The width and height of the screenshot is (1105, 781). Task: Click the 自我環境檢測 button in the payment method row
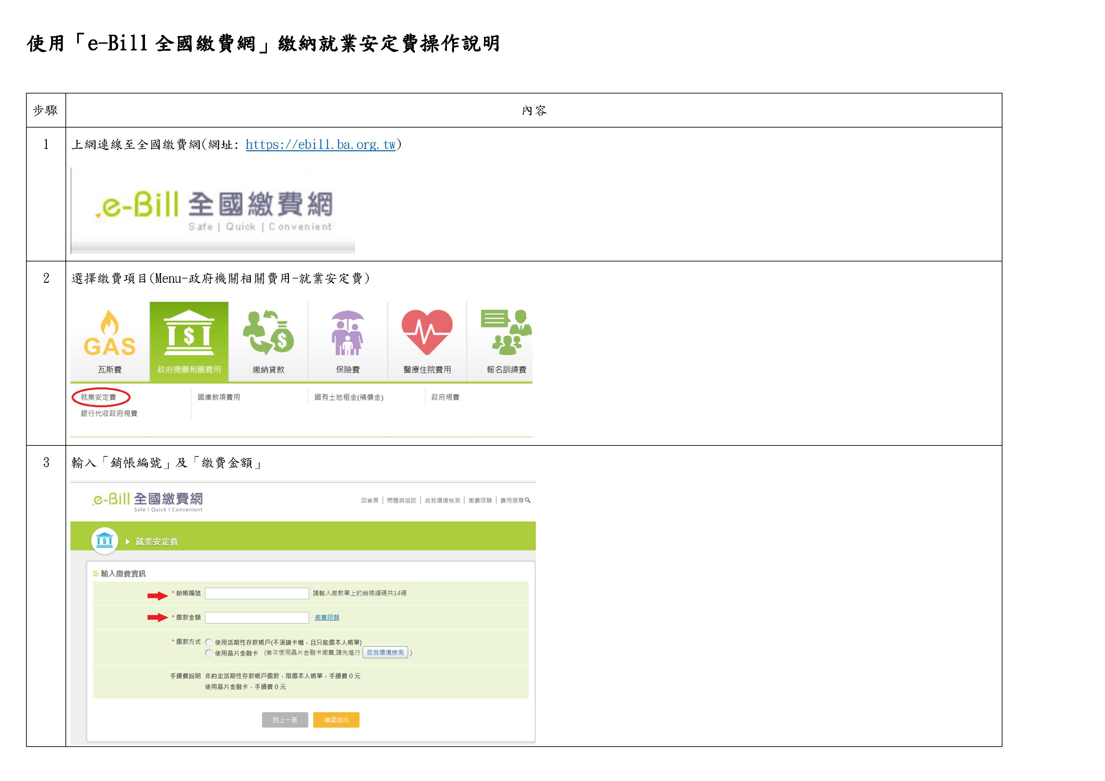[385, 652]
